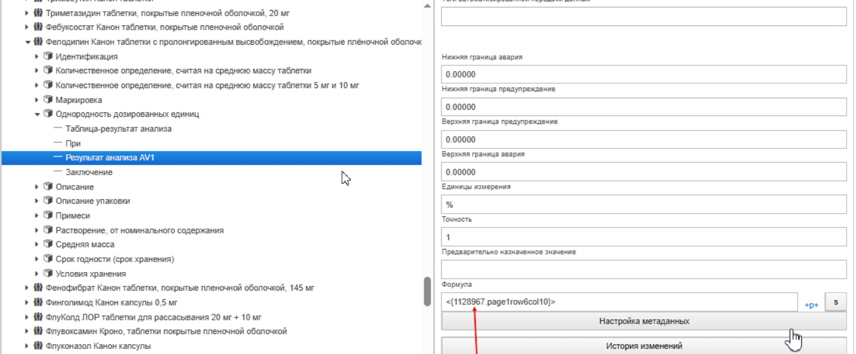The width and height of the screenshot is (856, 354).
Task: Select ФлуКолд ЛОР таблетки для рассасывания
Action: (x=153, y=317)
